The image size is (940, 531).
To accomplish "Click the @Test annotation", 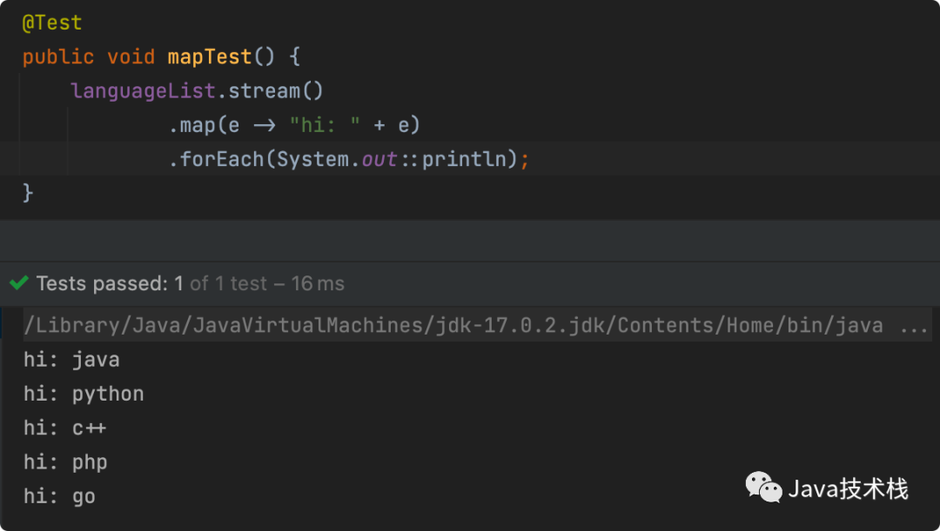I will click(51, 23).
